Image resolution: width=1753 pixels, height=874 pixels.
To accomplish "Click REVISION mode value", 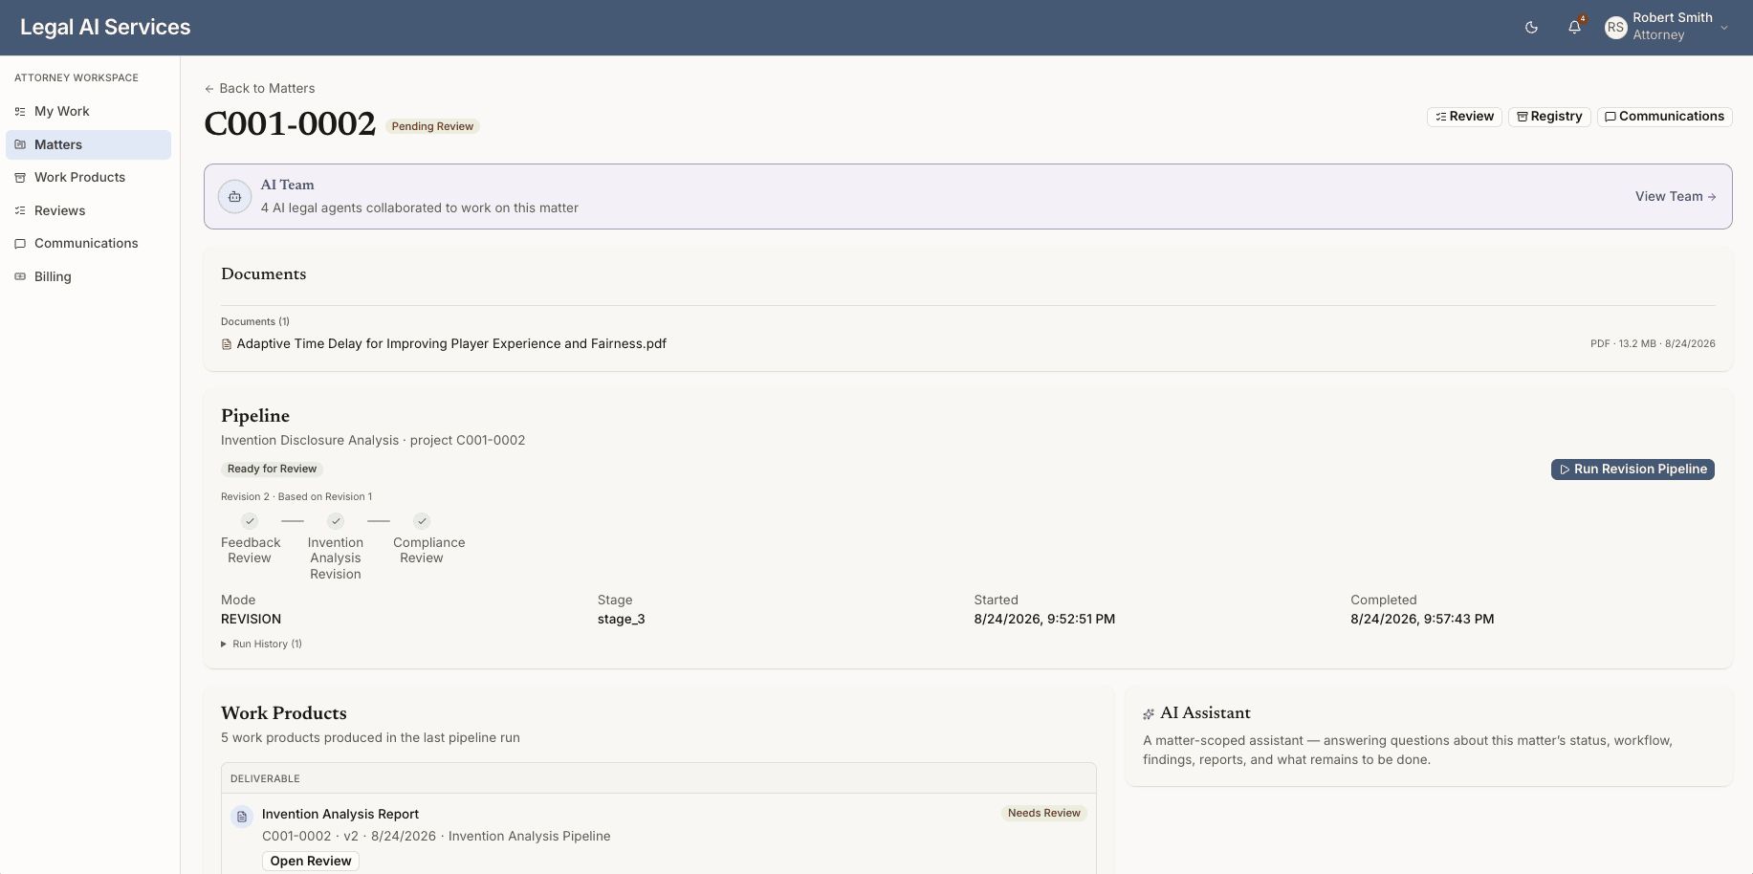I will pos(251,620).
